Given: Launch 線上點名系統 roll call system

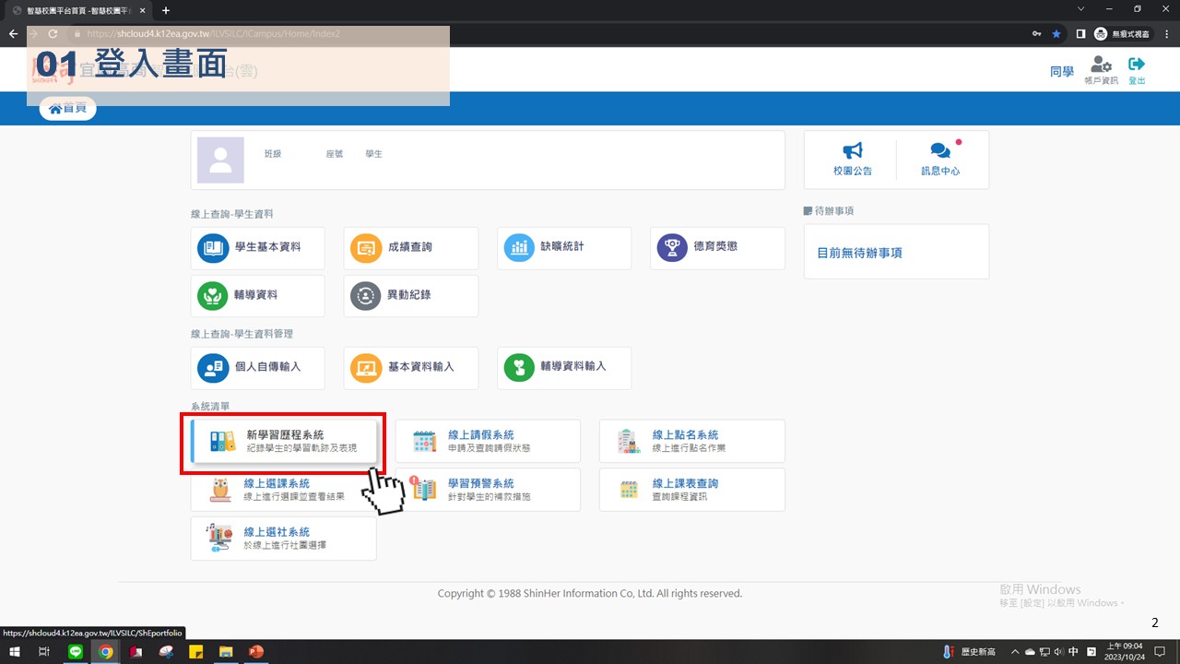Looking at the screenshot, I should point(692,441).
